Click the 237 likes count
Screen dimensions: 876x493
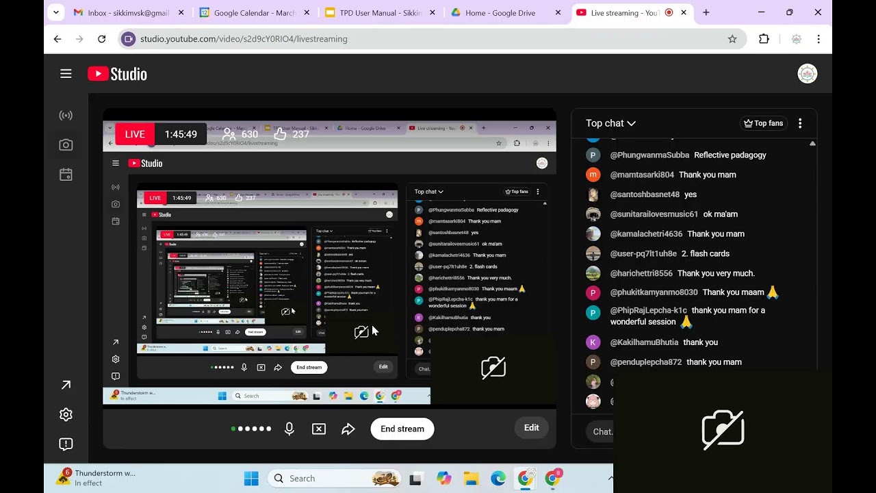[292, 134]
